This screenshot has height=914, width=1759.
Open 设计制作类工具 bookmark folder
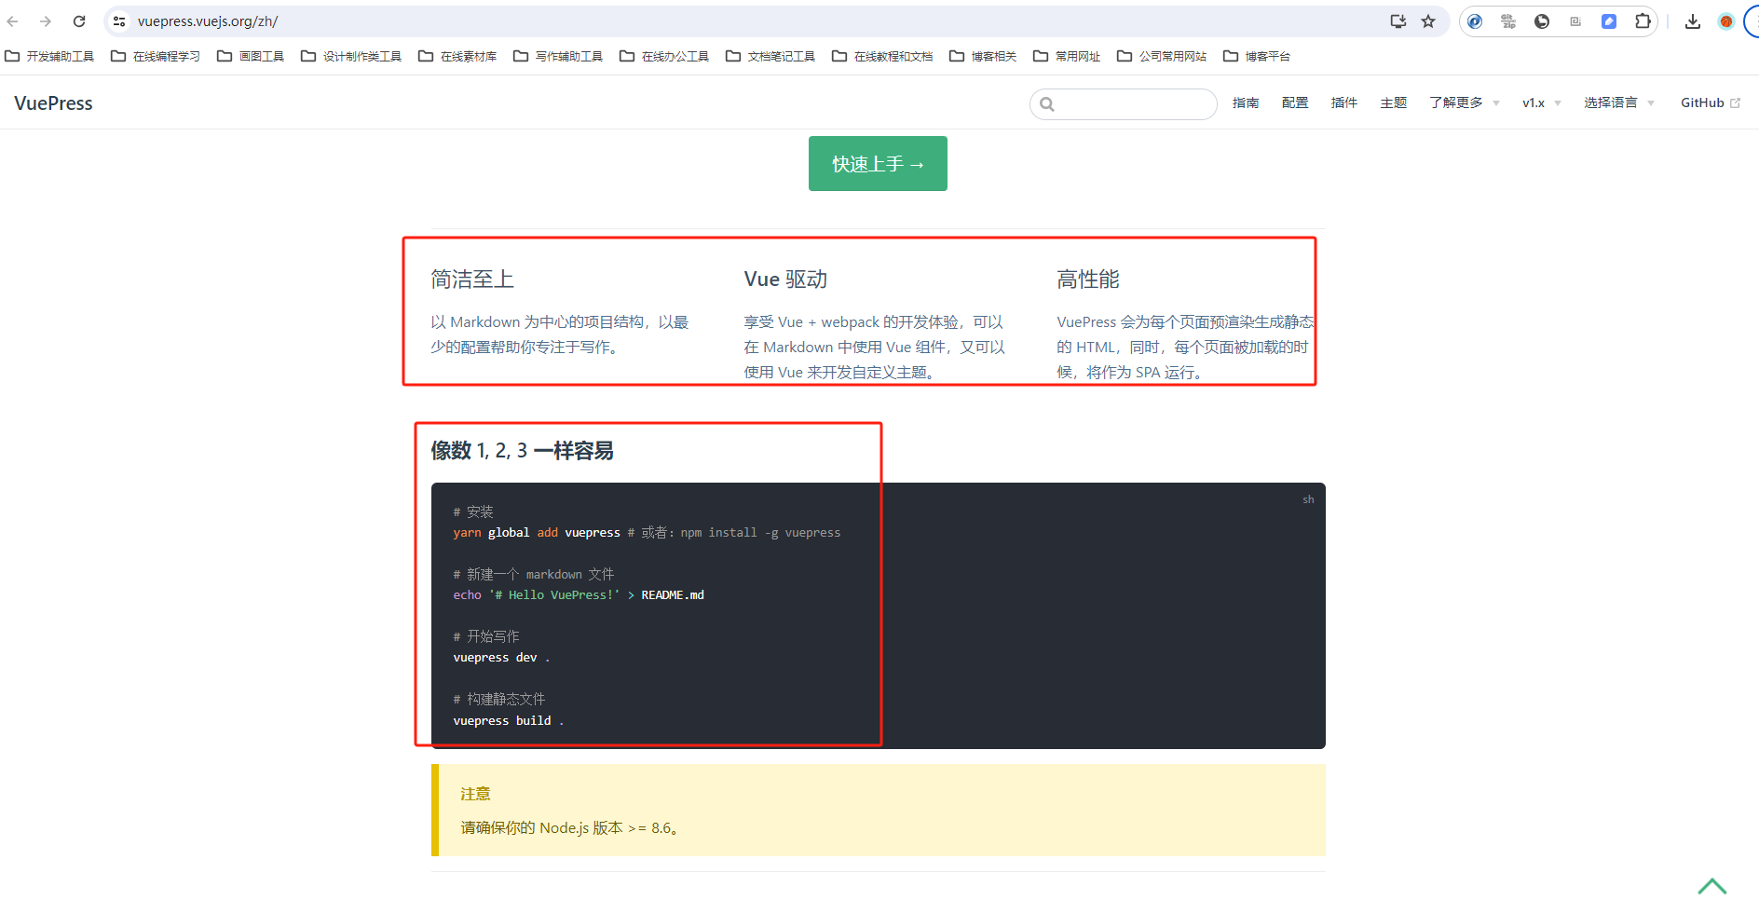click(351, 56)
